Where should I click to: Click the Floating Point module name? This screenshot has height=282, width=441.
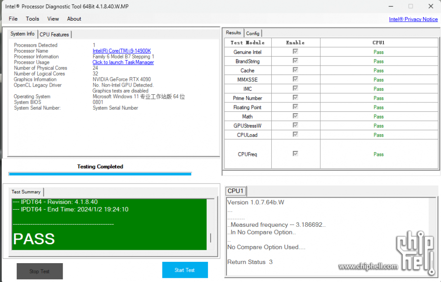click(x=247, y=107)
